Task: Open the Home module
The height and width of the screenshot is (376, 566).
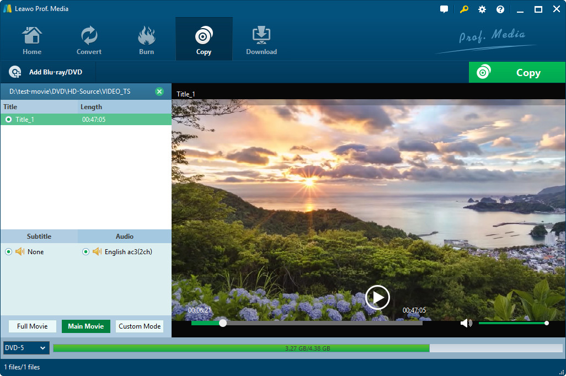Action: (x=32, y=41)
